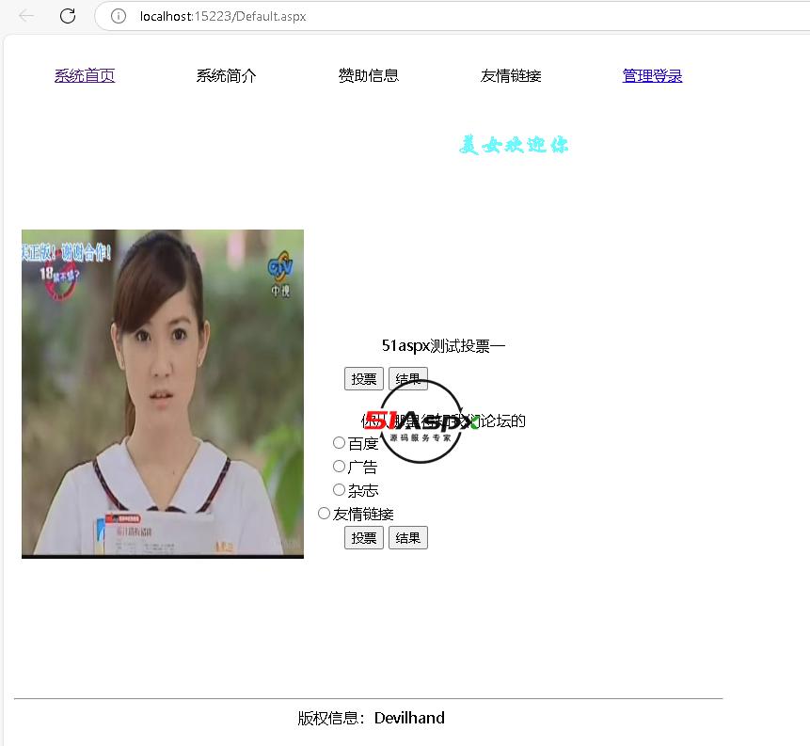The image size is (810, 746).
Task: View 结果 below the radio options
Action: [408, 538]
